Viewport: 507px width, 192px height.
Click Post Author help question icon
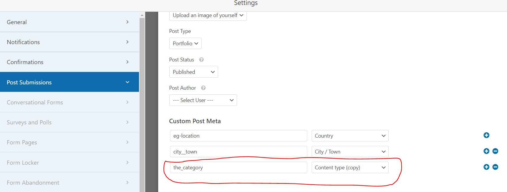coord(203,88)
